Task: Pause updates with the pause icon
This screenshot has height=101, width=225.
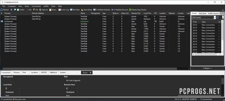Action: pyautogui.click(x=11, y=10)
